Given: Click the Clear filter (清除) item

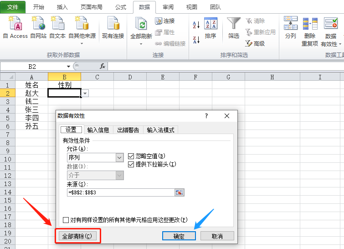Looking at the screenshot, I should click(x=255, y=21).
